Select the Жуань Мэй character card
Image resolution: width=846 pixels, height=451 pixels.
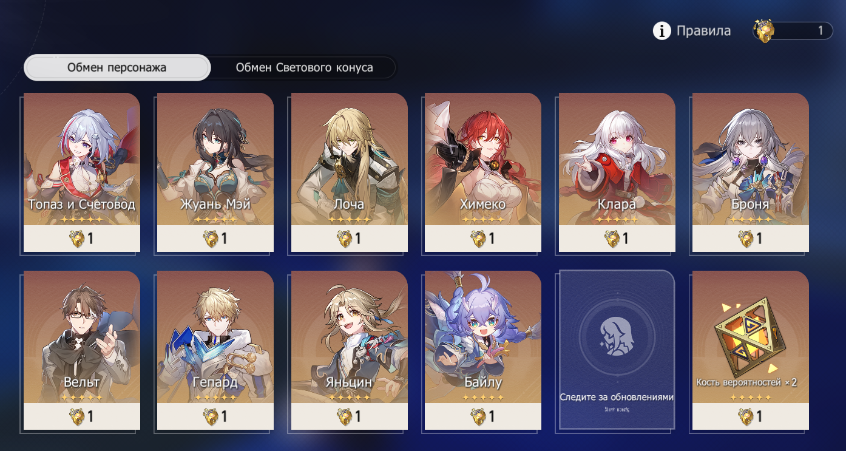pos(215,172)
